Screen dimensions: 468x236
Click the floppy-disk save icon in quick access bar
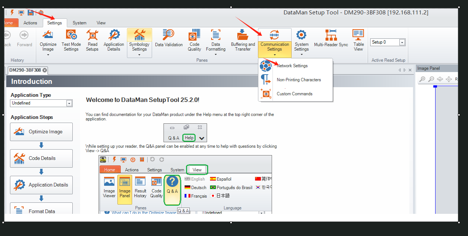coord(31,13)
